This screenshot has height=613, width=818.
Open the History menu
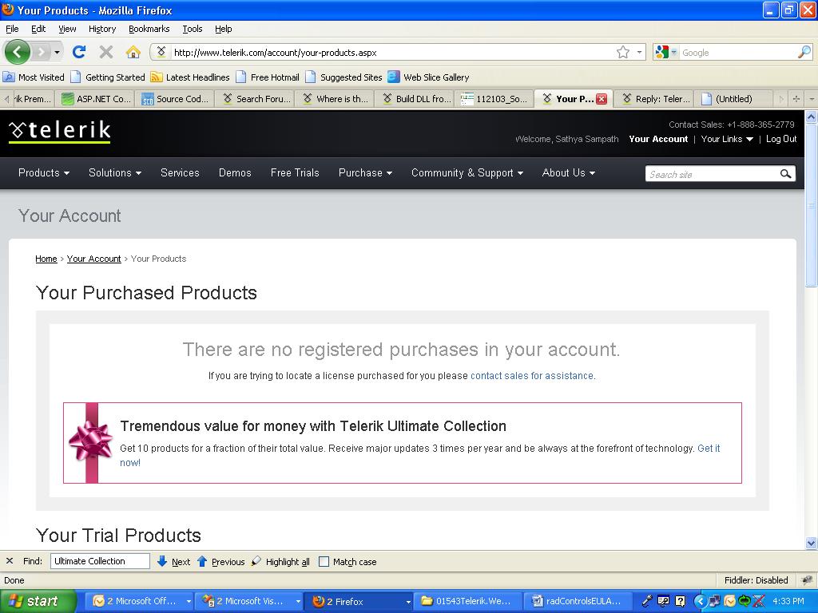click(x=102, y=29)
